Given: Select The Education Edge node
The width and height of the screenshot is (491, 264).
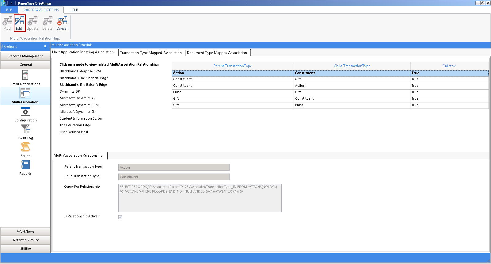Looking at the screenshot, I should pyautogui.click(x=75, y=125).
